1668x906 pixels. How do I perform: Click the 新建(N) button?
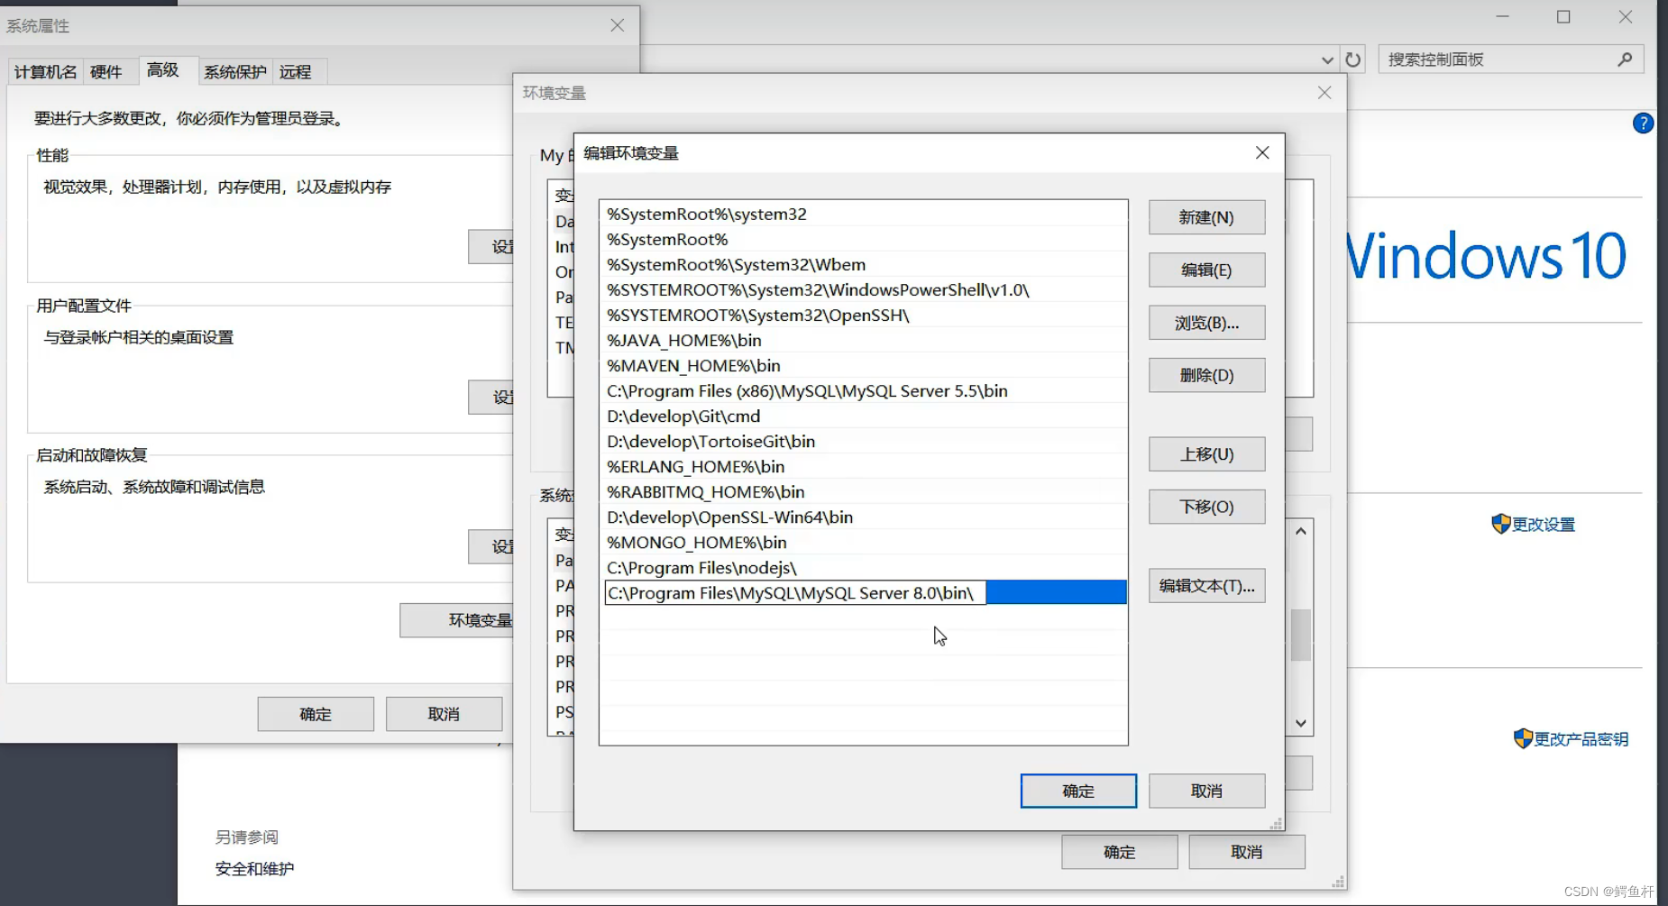[1206, 217]
